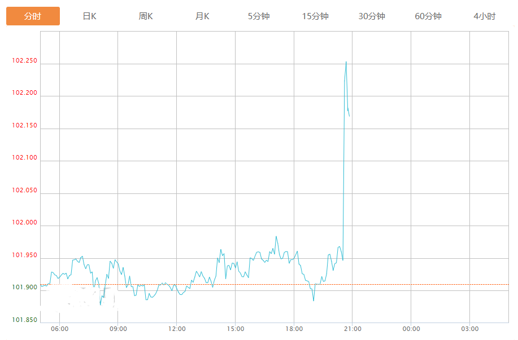Select the 5分钟 interval tab

click(259, 16)
